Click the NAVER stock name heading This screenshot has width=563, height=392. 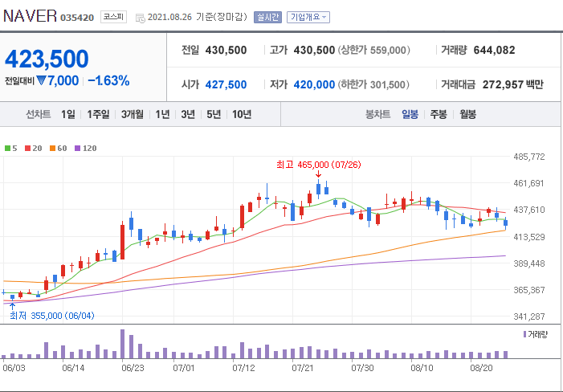pyautogui.click(x=31, y=16)
